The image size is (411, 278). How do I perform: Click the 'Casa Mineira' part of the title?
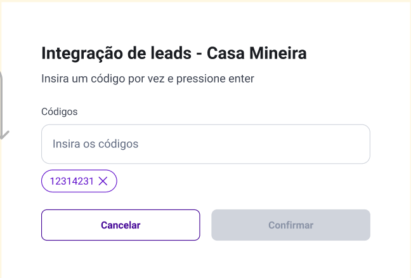258,53
